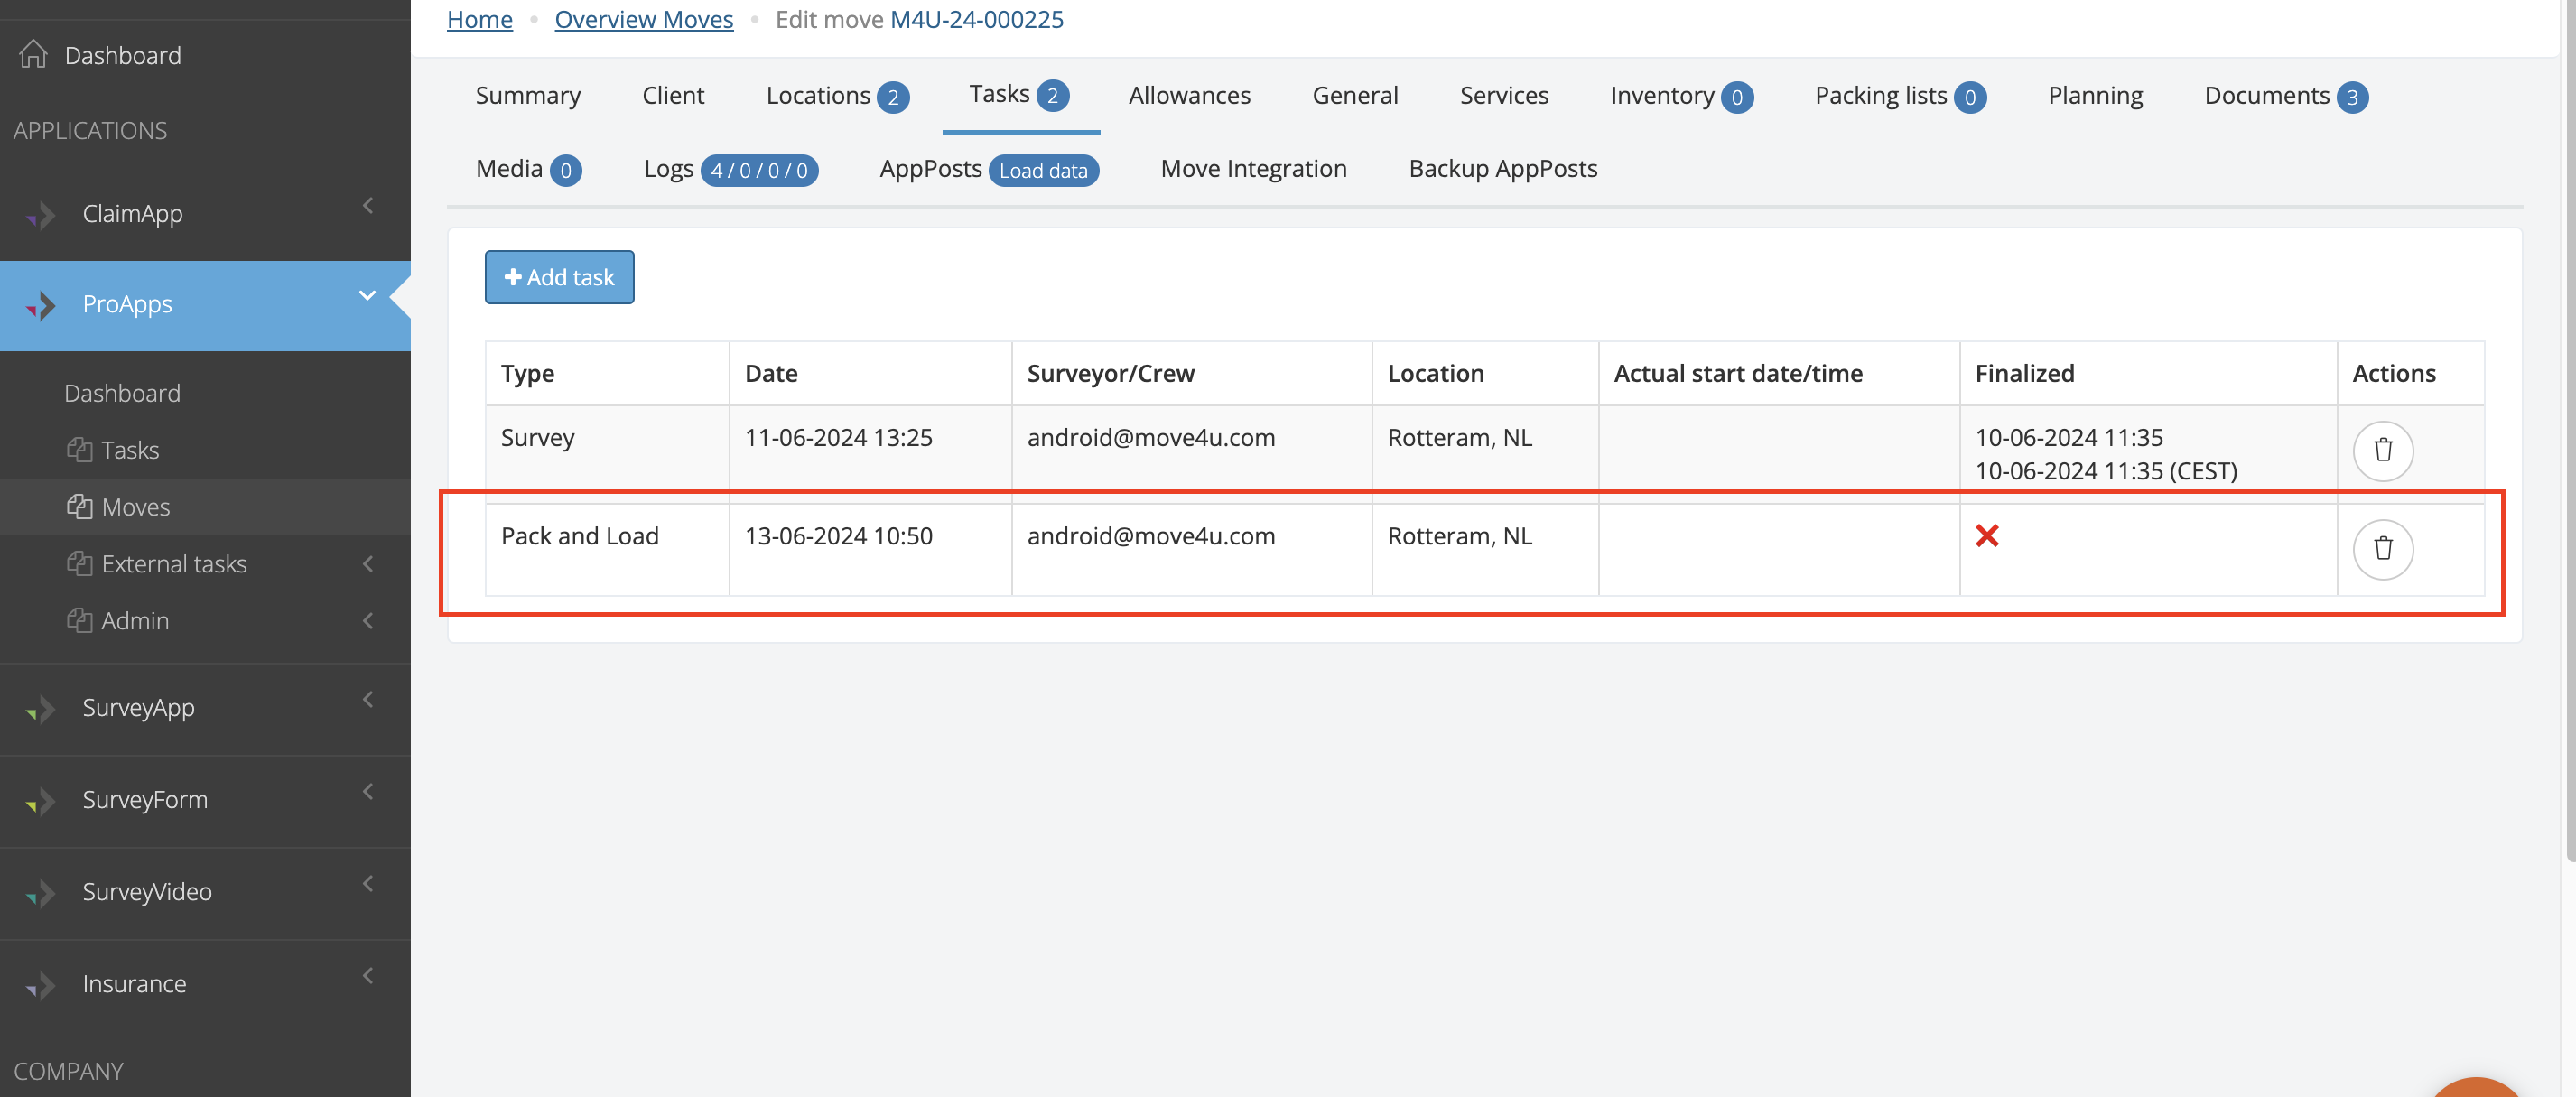Open the Summary tab
Viewport: 2576px width, 1097px height.
(x=528, y=96)
